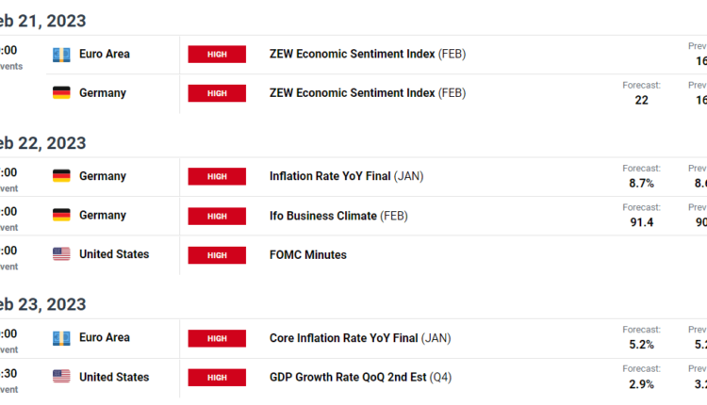The width and height of the screenshot is (707, 405).
Task: Click the HIGH badge beside Core Inflation Rate
Action: (x=217, y=338)
